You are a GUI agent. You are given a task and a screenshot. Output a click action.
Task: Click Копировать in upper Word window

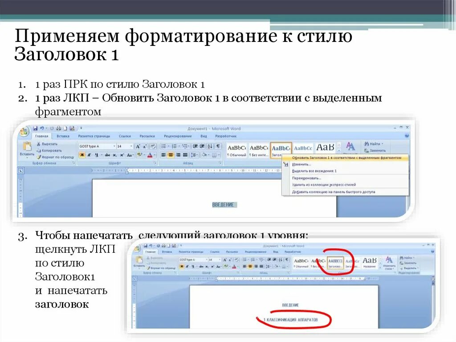tap(49, 151)
